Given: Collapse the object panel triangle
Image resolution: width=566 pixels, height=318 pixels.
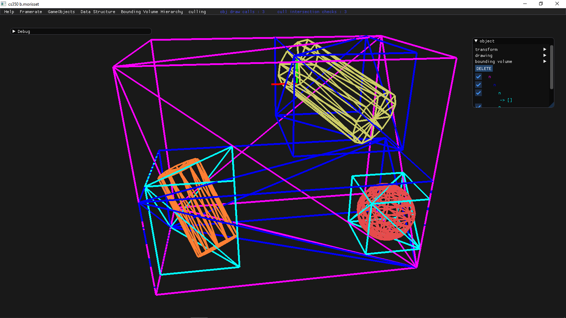Looking at the screenshot, I should [476, 41].
